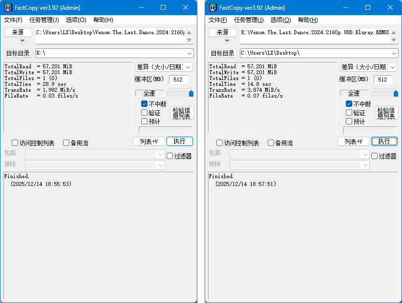Click buffer size 512 field in left window

(x=178, y=80)
